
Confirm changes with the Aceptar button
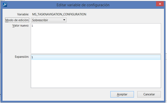(x=122, y=94)
